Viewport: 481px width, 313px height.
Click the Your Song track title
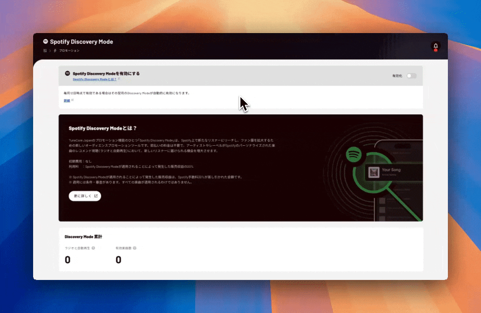pos(391,170)
